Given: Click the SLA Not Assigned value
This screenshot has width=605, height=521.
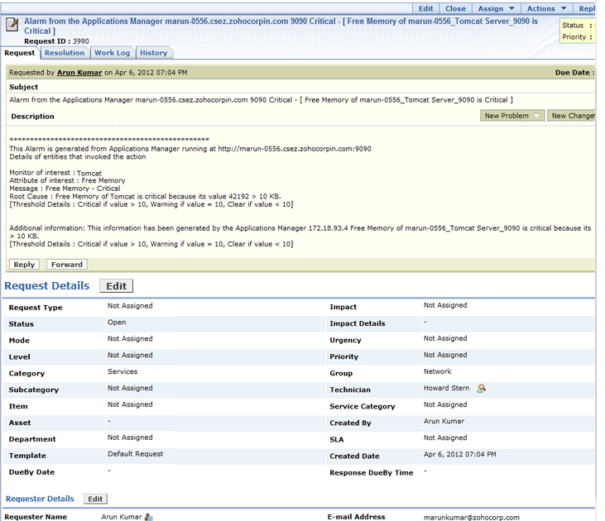Looking at the screenshot, I should pos(445,437).
